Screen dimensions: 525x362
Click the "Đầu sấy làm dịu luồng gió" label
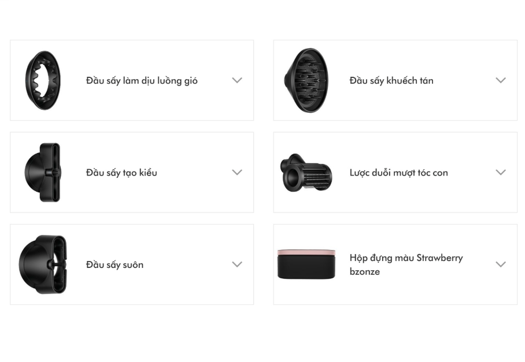[x=142, y=81]
